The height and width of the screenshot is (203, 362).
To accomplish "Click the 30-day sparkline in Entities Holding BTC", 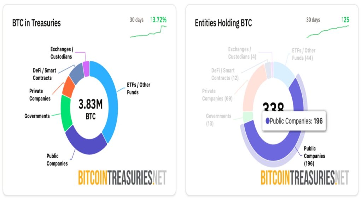I will point(327,32).
